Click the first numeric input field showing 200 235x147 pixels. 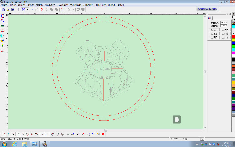click(223, 23)
